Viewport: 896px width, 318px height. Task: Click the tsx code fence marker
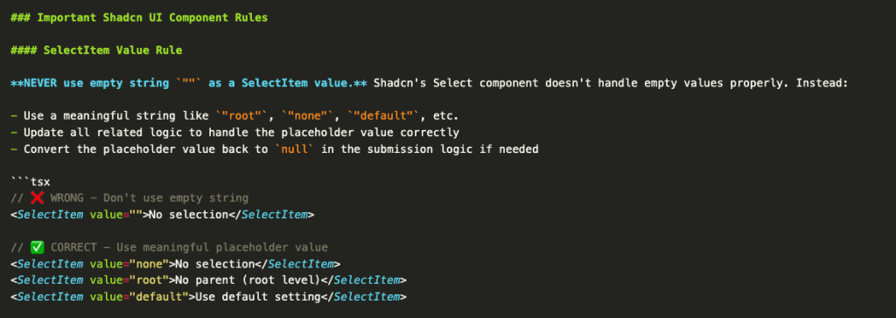(x=31, y=182)
